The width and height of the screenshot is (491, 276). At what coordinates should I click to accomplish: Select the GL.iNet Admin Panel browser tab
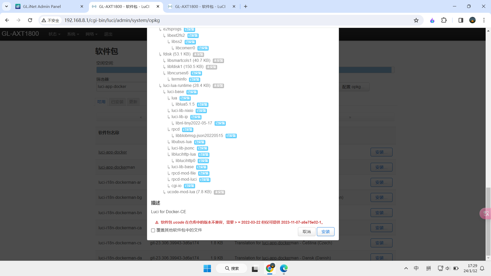point(42,6)
